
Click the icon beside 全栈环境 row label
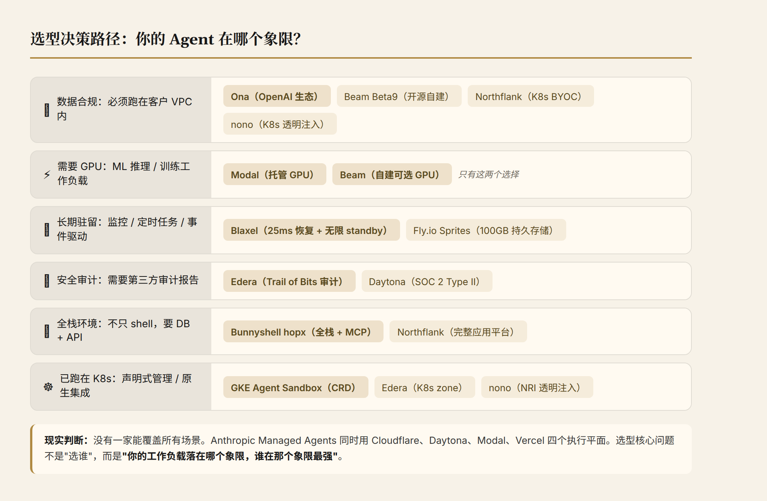(47, 331)
